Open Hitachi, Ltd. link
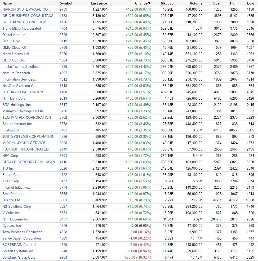The height and width of the screenshot is (261, 258). (x=11, y=200)
